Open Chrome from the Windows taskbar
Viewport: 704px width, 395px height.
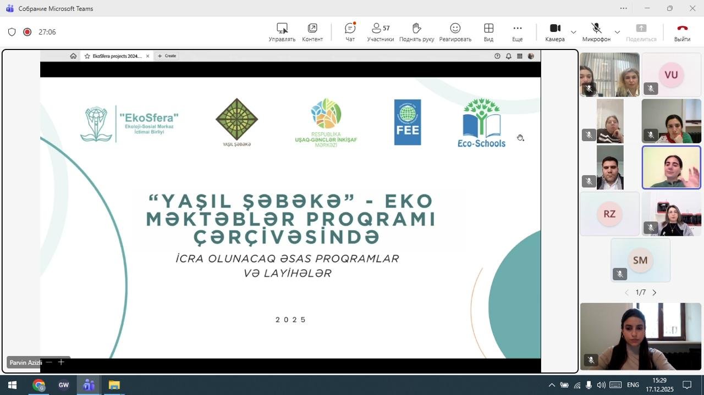(38, 385)
